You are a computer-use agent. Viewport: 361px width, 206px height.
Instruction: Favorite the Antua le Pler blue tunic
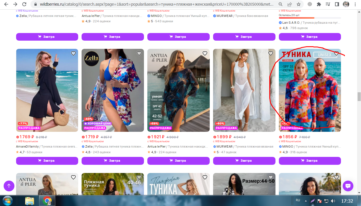pos(205,53)
